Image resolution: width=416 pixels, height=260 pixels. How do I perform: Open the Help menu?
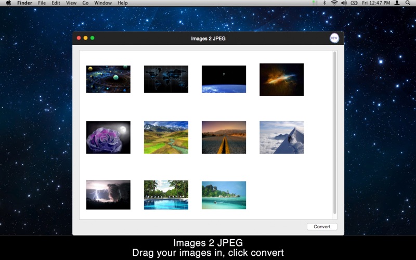(x=123, y=3)
